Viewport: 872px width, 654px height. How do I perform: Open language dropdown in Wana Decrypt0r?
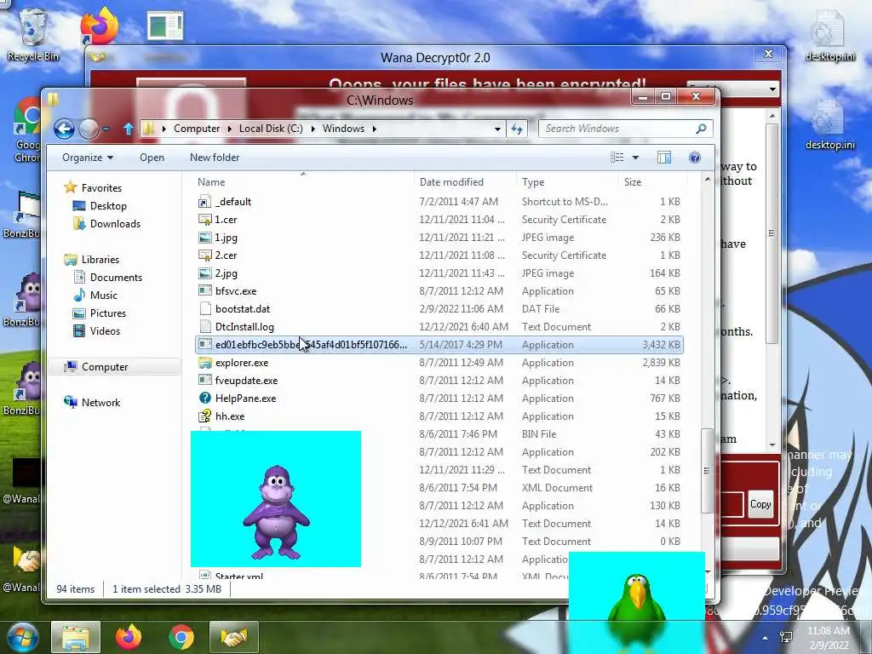[x=772, y=89]
